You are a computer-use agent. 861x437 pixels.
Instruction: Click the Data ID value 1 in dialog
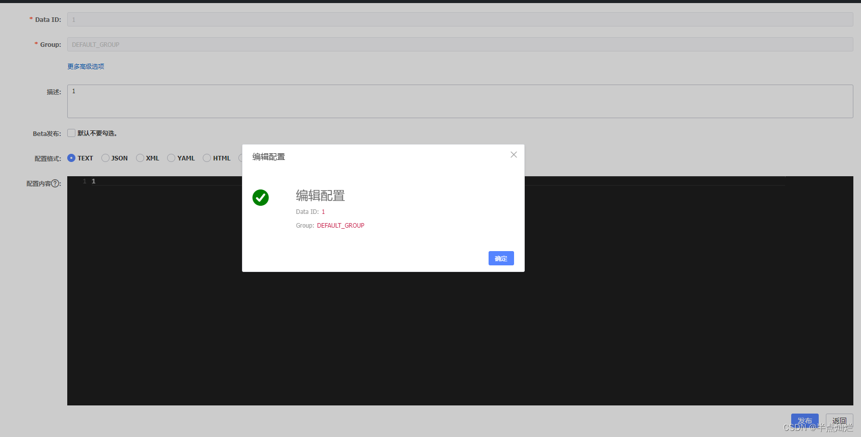(x=323, y=211)
